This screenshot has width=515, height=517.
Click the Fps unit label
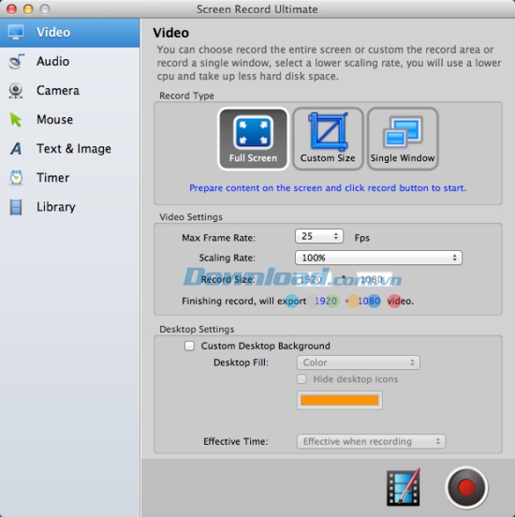click(362, 238)
